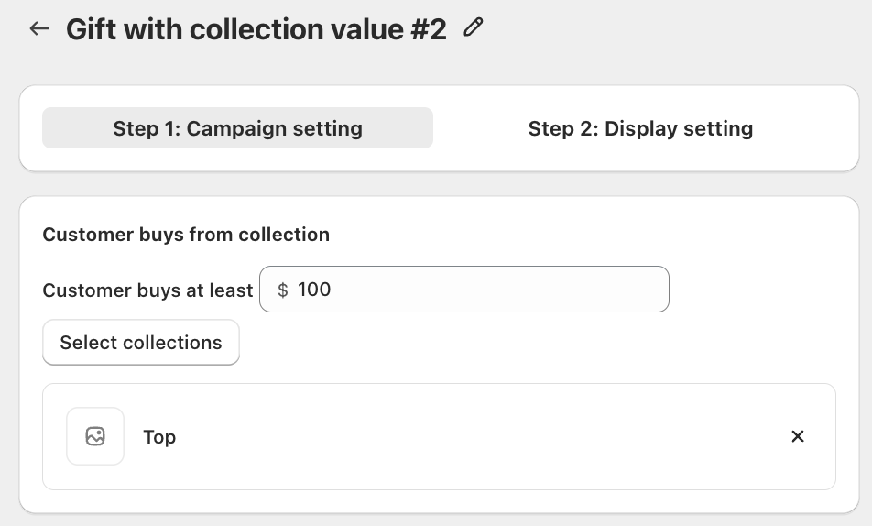Click the campaign title Gift with collection value #2
This screenshot has height=526, width=872.
click(256, 29)
